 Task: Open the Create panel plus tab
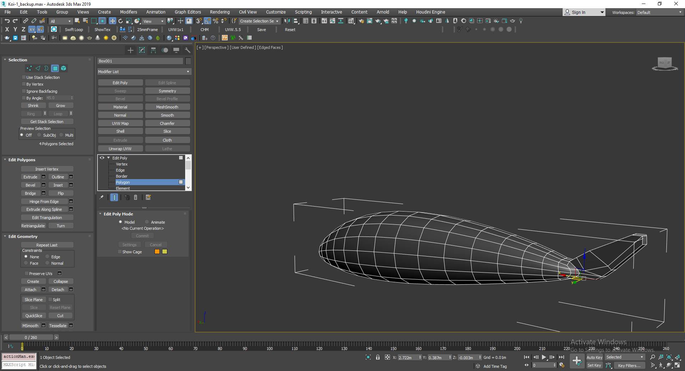pyautogui.click(x=130, y=50)
